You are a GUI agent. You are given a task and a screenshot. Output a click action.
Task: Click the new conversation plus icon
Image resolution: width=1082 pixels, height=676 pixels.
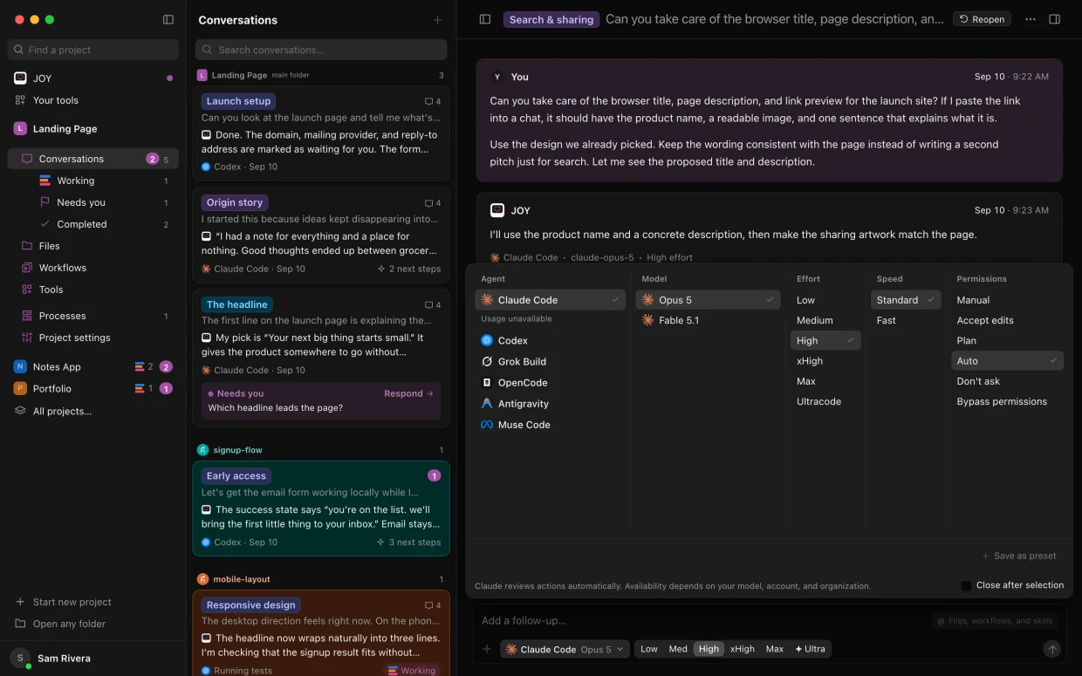point(437,20)
